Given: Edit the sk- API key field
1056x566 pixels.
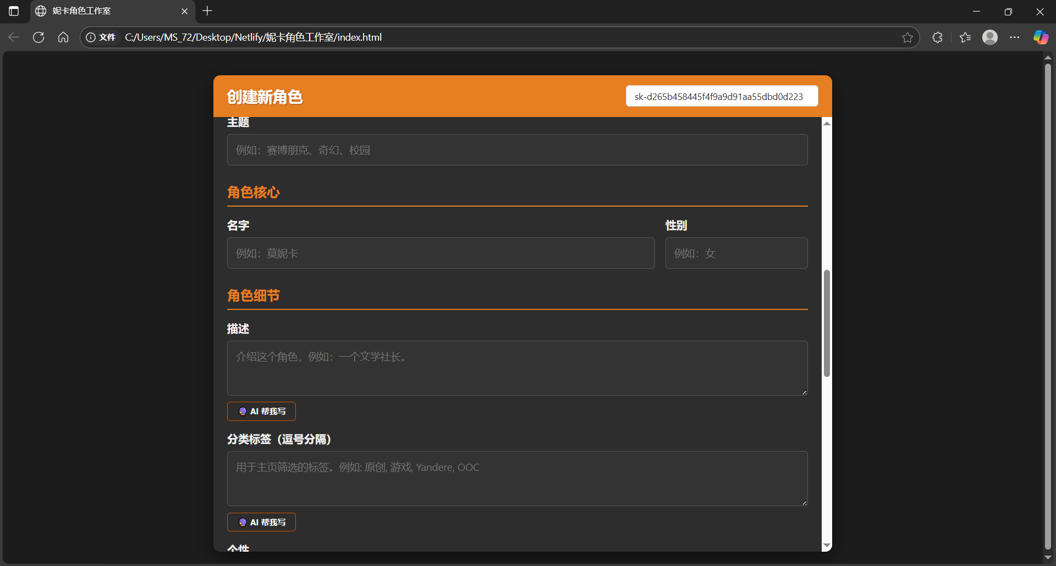Looking at the screenshot, I should (x=722, y=96).
